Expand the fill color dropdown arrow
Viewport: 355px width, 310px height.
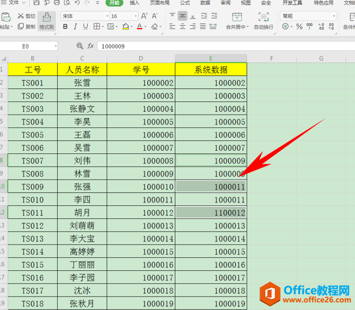pos(132,27)
